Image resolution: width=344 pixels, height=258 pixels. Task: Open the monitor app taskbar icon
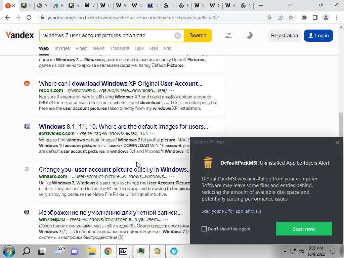(x=141, y=251)
